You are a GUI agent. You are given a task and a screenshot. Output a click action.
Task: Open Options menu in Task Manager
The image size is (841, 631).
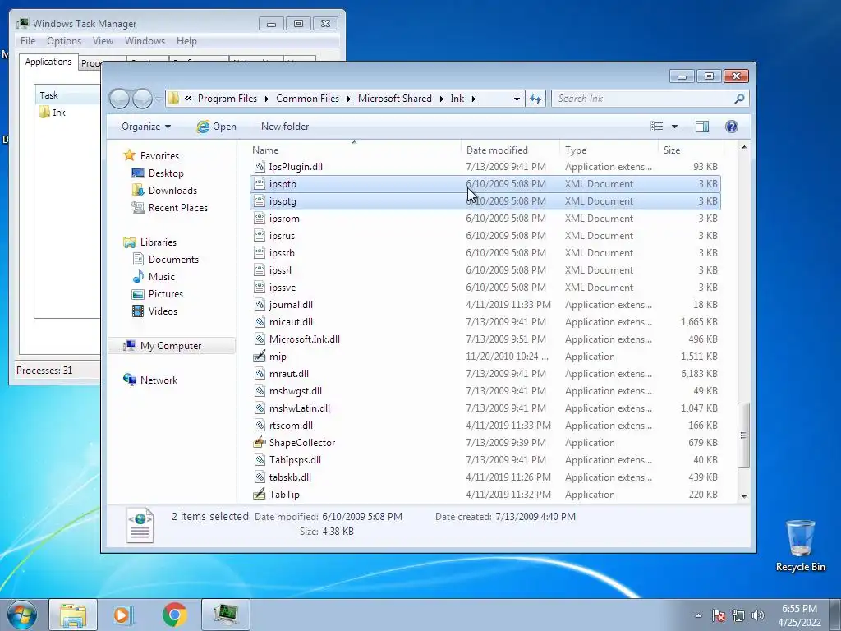pos(64,41)
